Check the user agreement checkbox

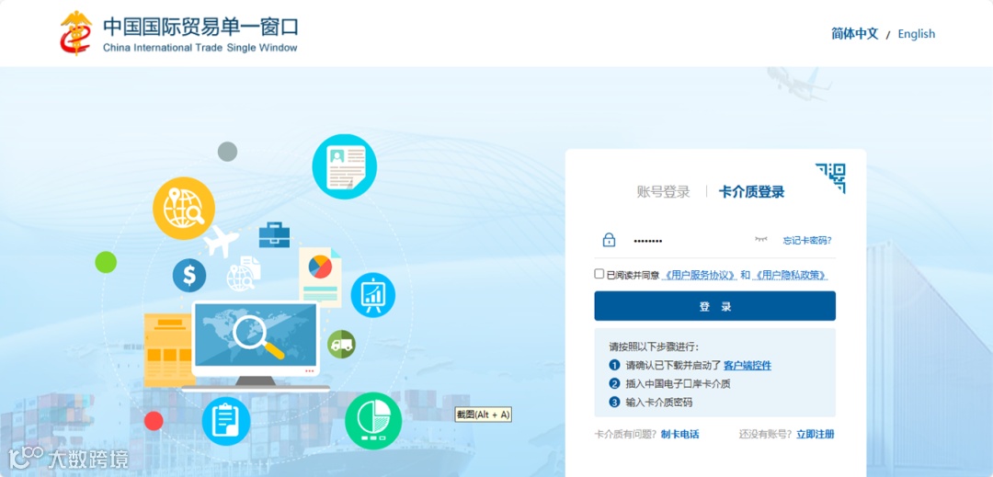tap(599, 274)
